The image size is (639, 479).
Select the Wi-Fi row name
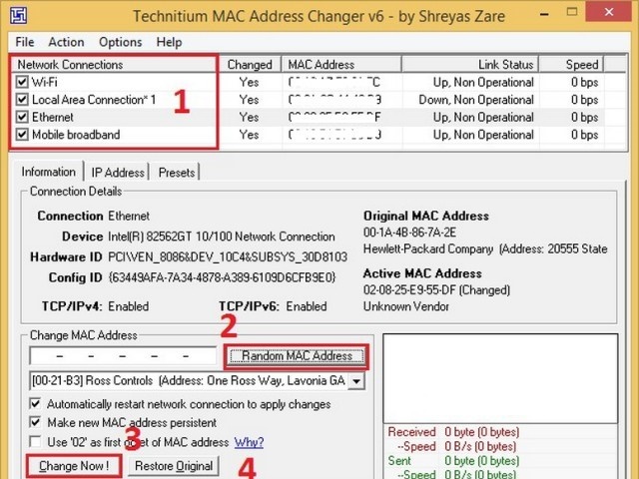tap(44, 82)
